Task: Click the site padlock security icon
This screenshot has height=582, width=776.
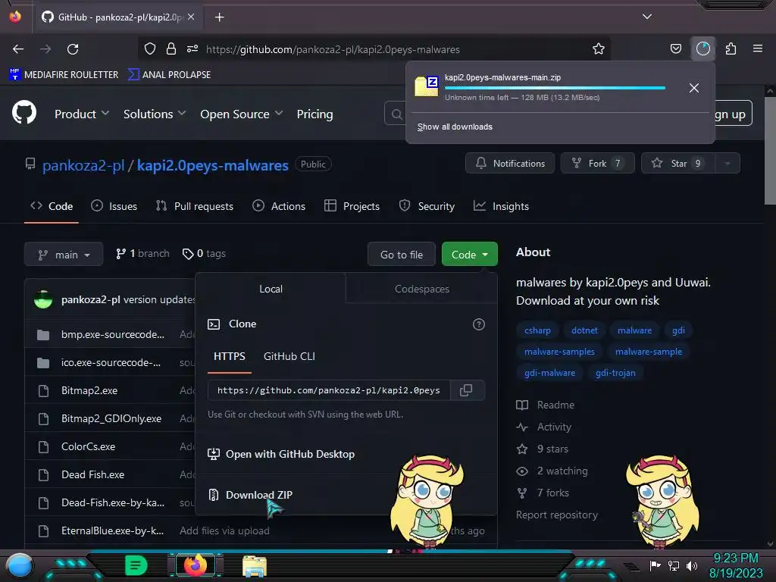Action: click(x=171, y=48)
